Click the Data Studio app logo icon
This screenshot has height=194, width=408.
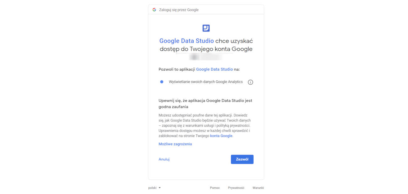point(206,28)
